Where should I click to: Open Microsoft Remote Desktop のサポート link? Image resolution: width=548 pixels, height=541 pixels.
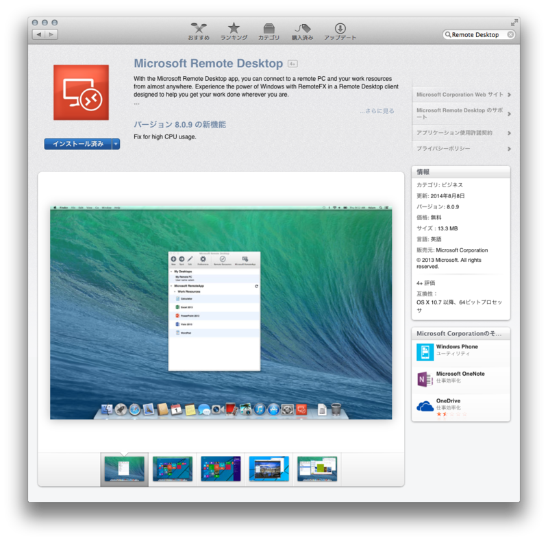[460, 113]
